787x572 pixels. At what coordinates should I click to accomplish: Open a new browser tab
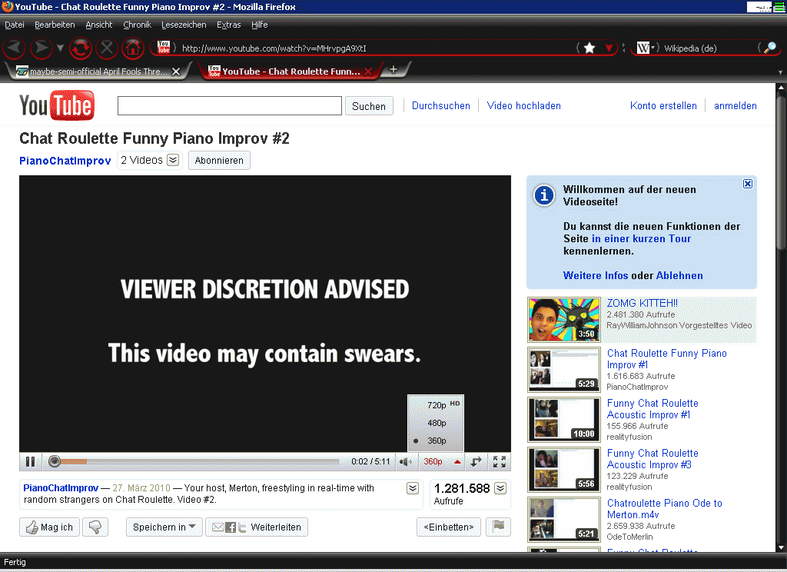point(393,70)
